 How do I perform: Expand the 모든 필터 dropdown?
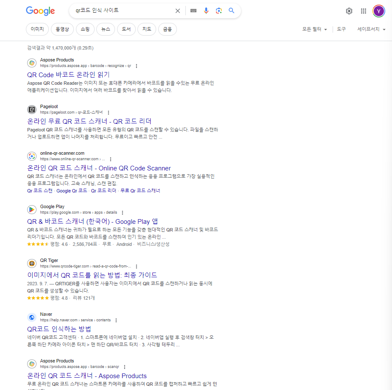pos(314,29)
